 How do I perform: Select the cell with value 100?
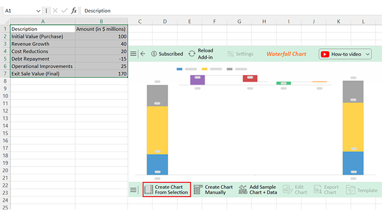tap(101, 36)
